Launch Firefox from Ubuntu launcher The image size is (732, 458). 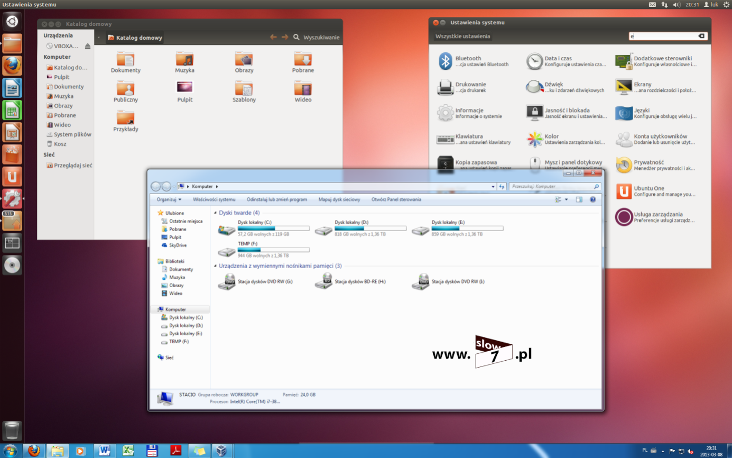[12, 66]
